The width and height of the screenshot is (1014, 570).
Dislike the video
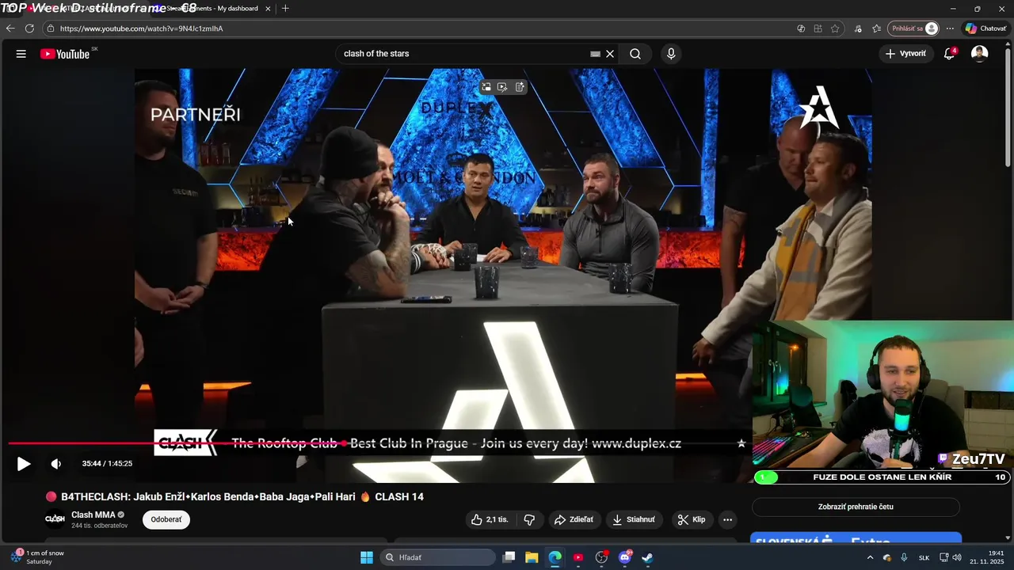[529, 519]
